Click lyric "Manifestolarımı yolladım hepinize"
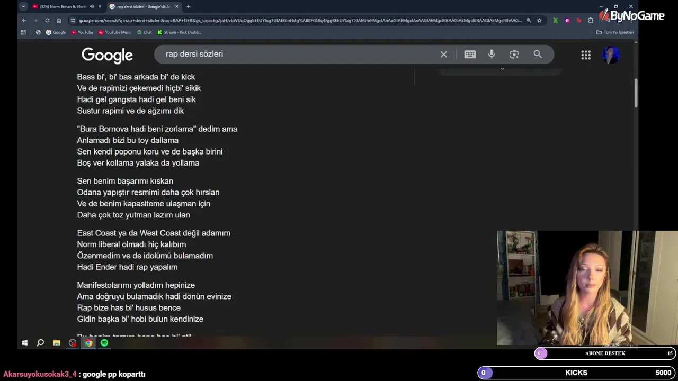The width and height of the screenshot is (678, 381). pyautogui.click(x=136, y=285)
